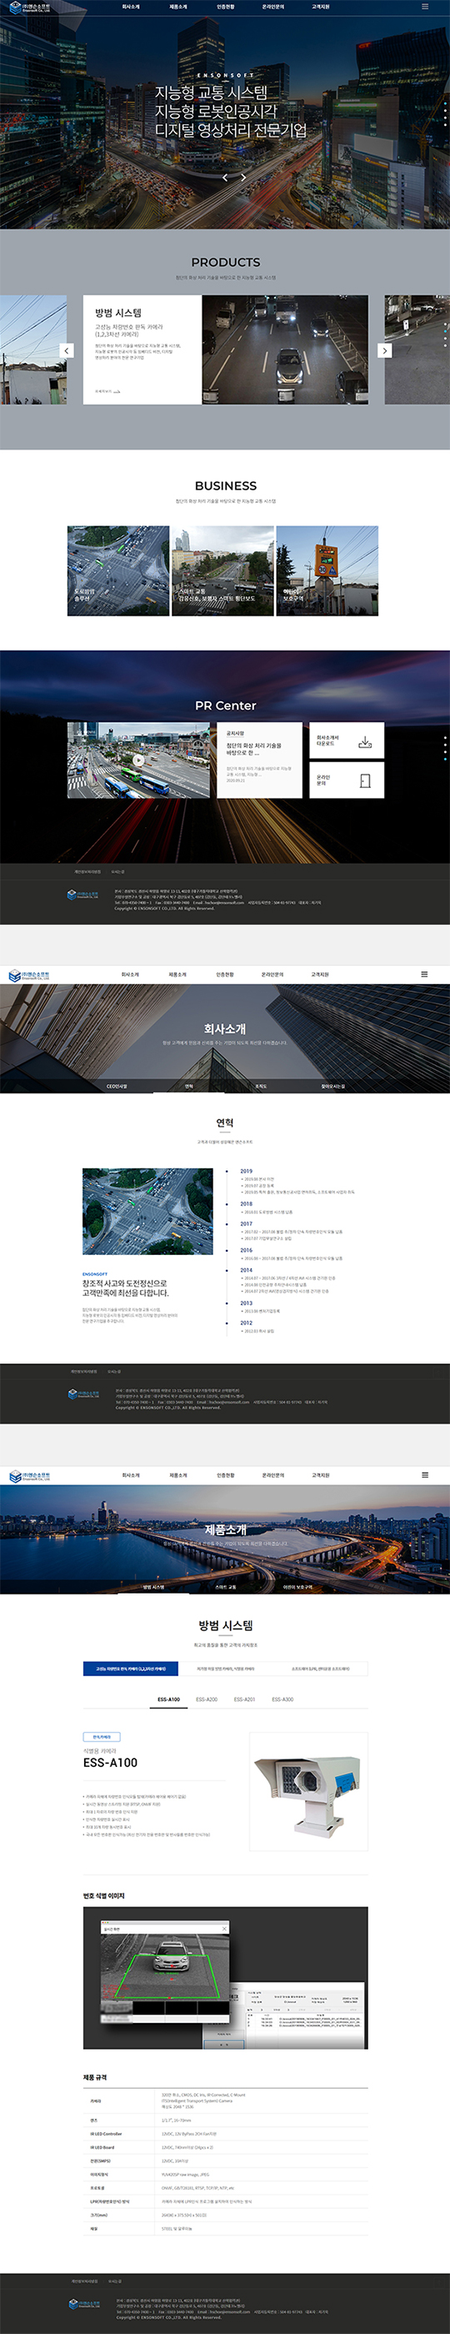Click the online inquiry door icon
This screenshot has width=450, height=2334.
(x=365, y=781)
